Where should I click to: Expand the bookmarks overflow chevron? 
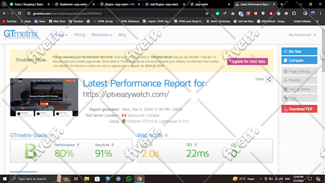click(317, 22)
